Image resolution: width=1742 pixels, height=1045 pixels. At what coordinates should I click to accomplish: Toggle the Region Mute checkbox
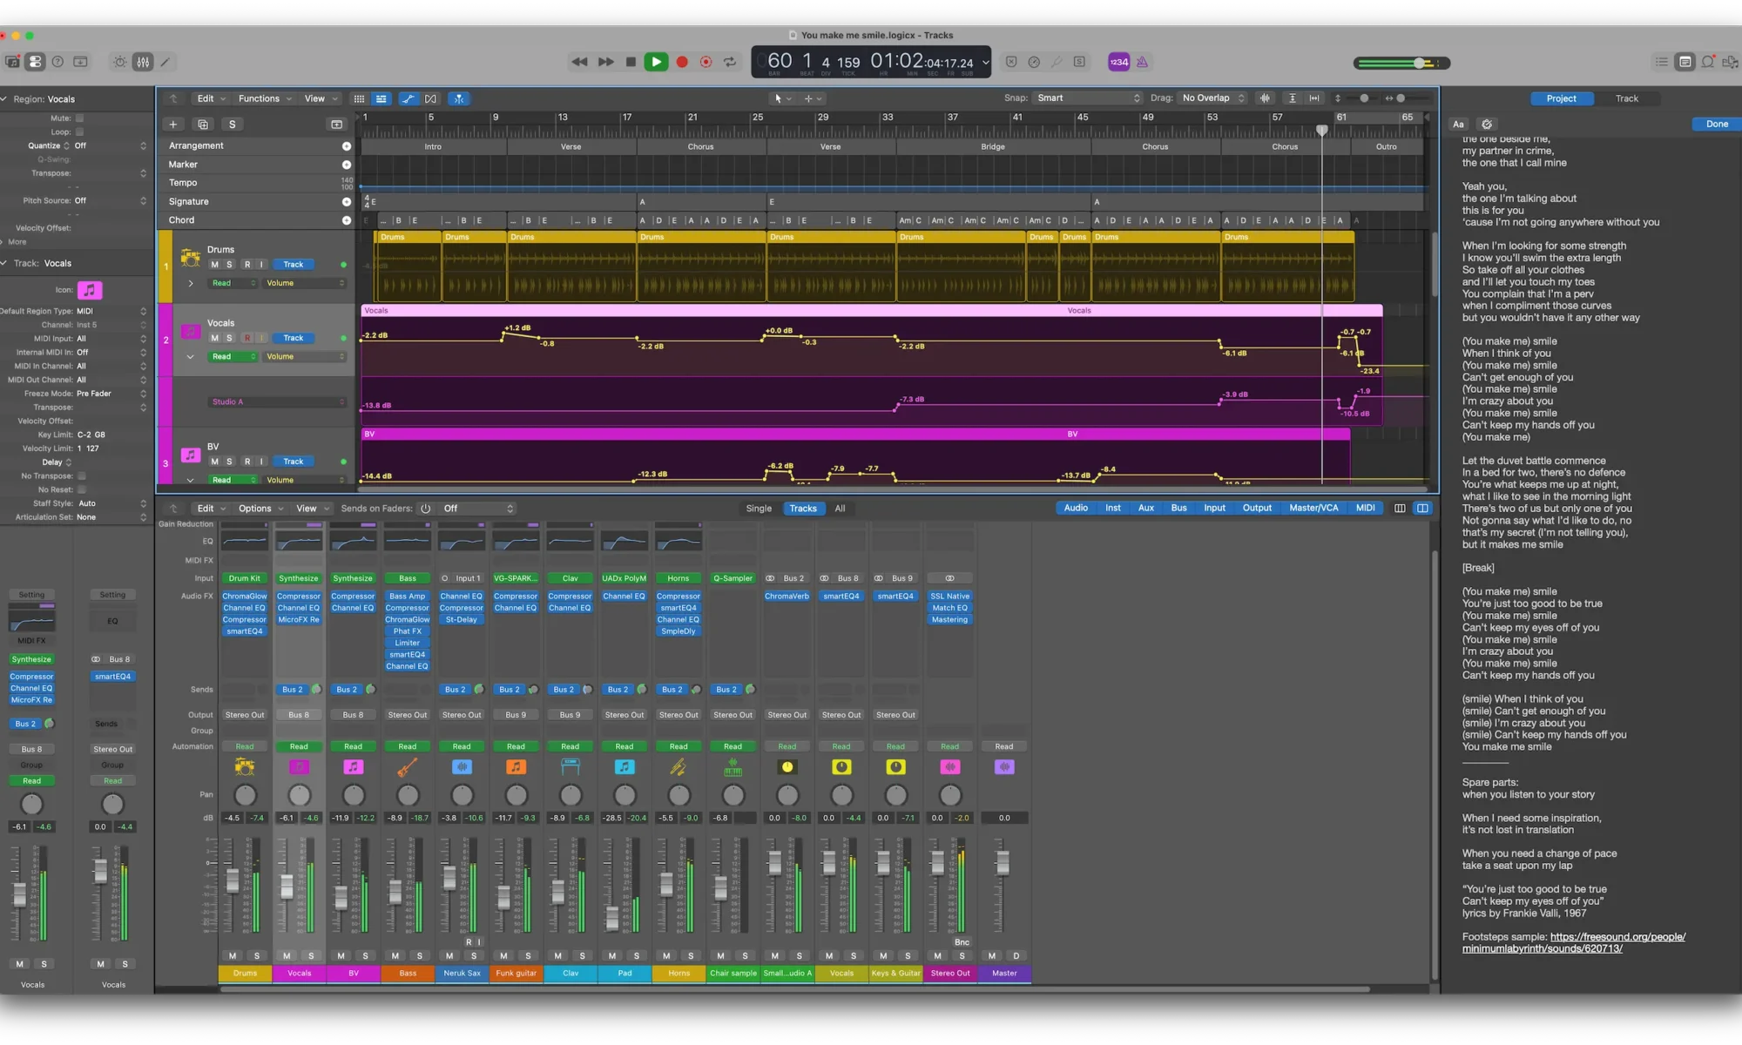pos(79,118)
